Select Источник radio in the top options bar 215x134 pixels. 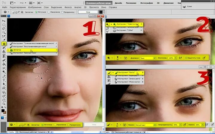click(36, 12)
